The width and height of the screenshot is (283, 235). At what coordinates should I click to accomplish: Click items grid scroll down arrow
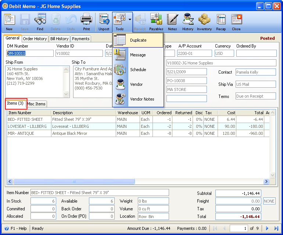coord(273,175)
